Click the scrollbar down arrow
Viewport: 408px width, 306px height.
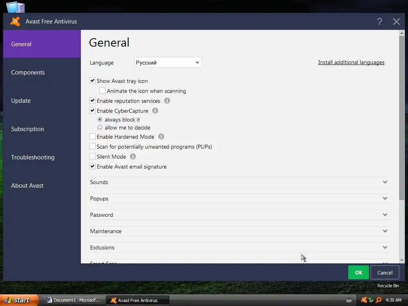pos(402,260)
